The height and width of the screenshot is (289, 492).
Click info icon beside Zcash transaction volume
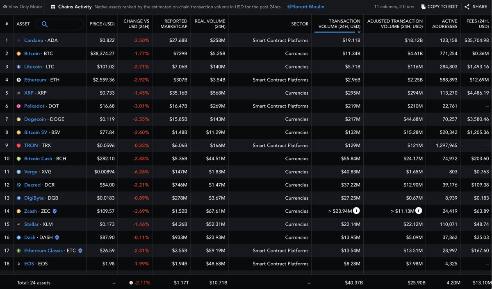click(356, 211)
